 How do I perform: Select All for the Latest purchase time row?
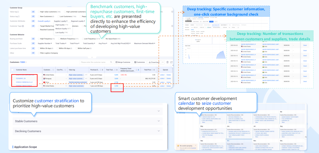click(33, 48)
